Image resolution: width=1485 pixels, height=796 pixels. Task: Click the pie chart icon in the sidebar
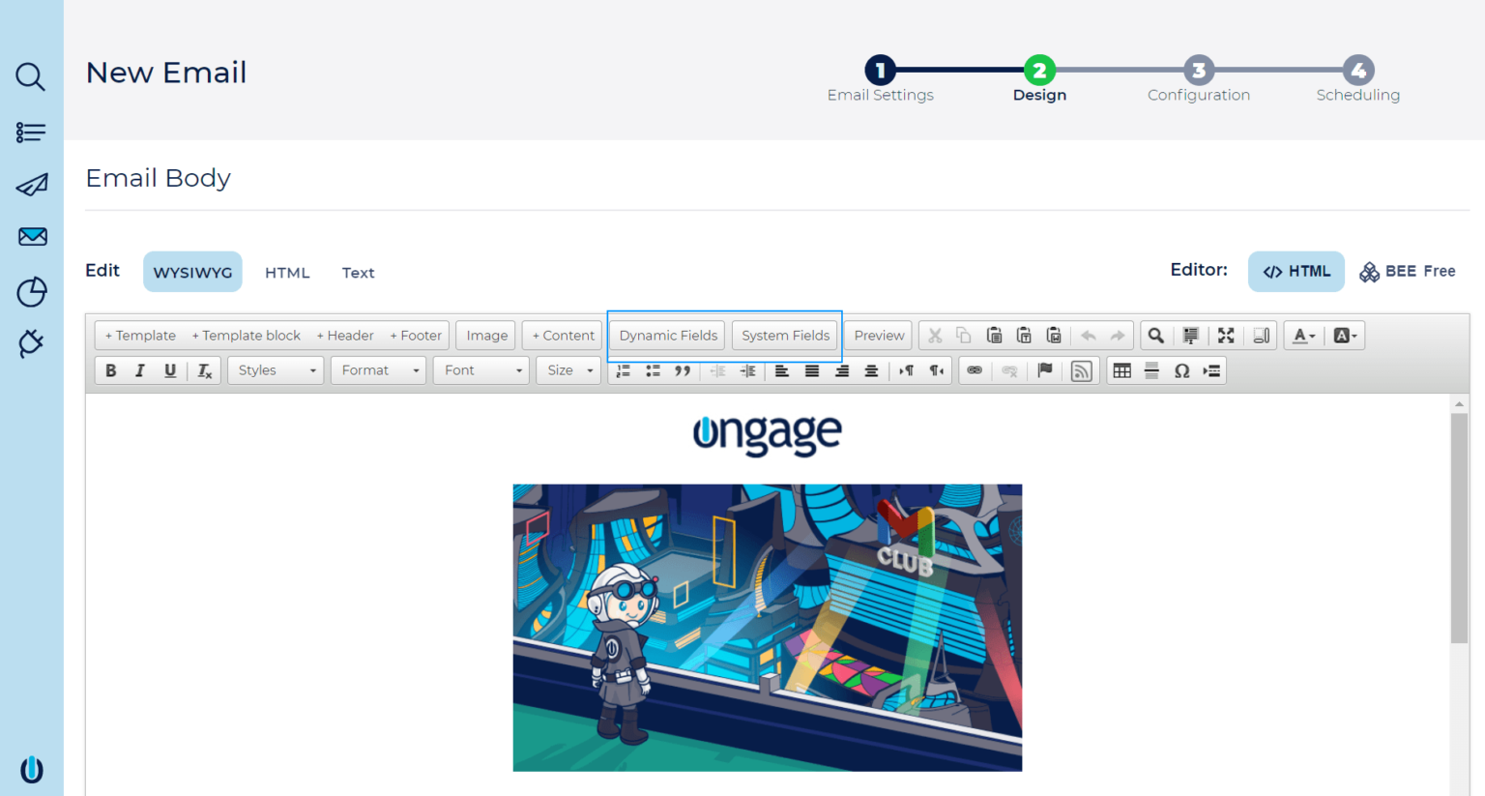pyautogui.click(x=30, y=290)
